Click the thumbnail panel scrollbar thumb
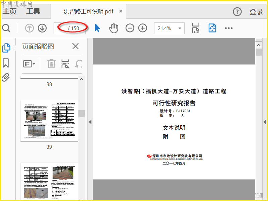Screen dimensions: 268x201 (x=81, y=114)
